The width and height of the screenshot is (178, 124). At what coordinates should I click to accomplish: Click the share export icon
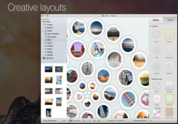[99, 121]
